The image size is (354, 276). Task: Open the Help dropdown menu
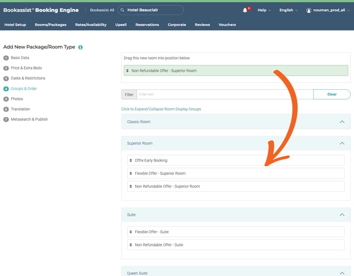(264, 10)
